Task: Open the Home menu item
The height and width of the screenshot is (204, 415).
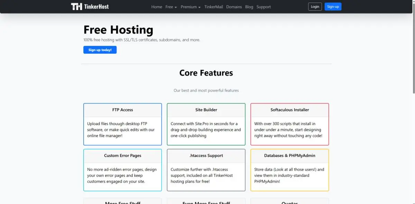Action: [x=157, y=7]
